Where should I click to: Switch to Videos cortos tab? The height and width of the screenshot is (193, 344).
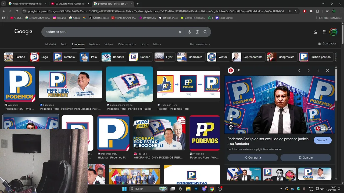[x=127, y=44]
